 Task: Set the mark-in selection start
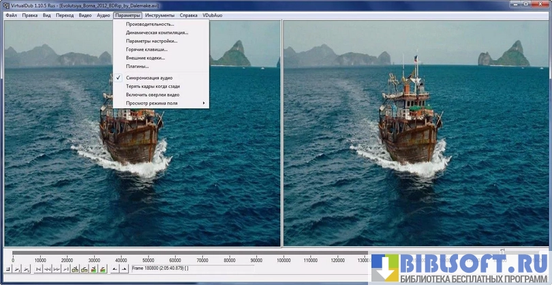click(114, 269)
